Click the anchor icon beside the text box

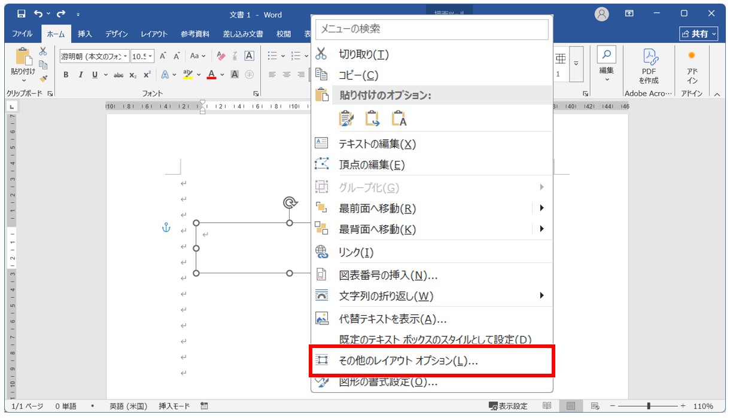(167, 228)
